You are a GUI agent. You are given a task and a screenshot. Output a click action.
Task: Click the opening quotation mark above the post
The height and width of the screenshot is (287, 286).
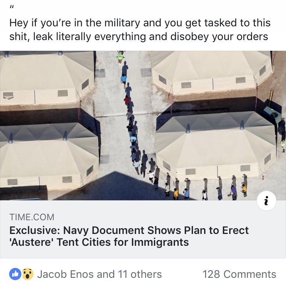point(11,8)
